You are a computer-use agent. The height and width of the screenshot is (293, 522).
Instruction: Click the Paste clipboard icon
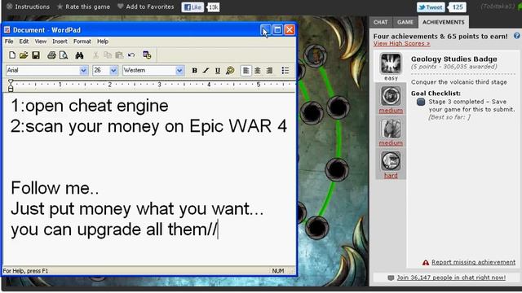(119, 55)
